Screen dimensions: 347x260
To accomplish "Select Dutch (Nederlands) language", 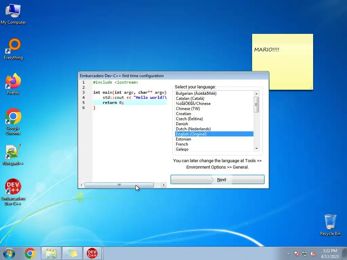I will pos(214,129).
